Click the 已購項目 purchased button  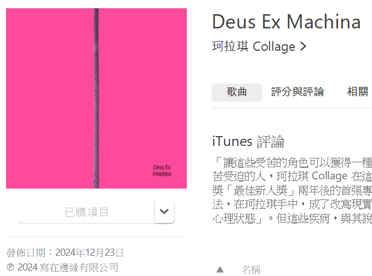point(87,212)
